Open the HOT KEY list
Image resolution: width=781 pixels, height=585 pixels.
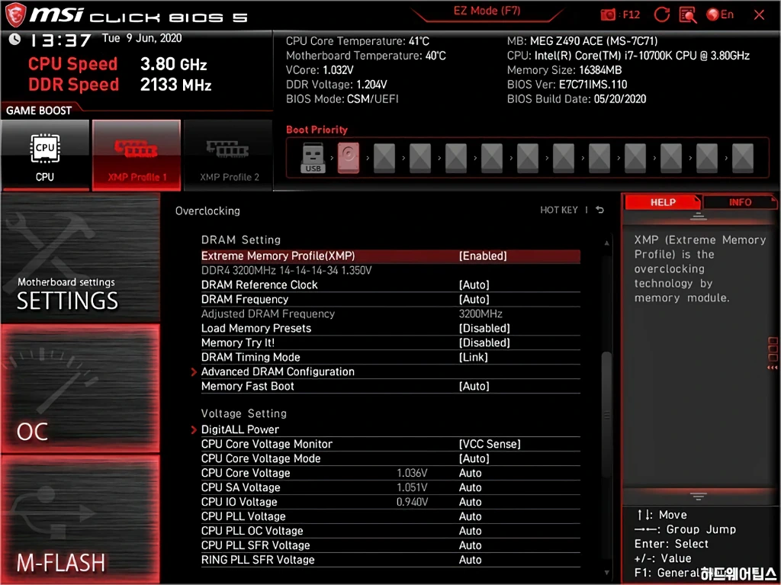click(x=559, y=210)
